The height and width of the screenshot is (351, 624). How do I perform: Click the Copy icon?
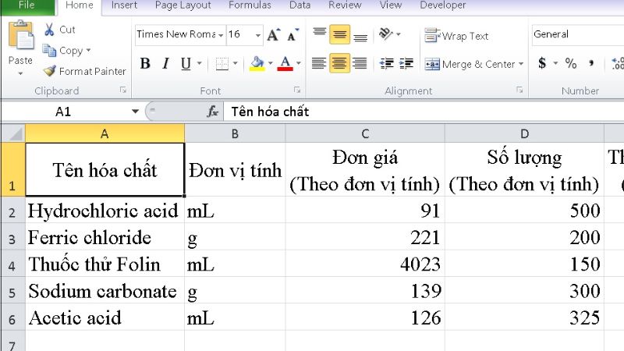point(49,51)
